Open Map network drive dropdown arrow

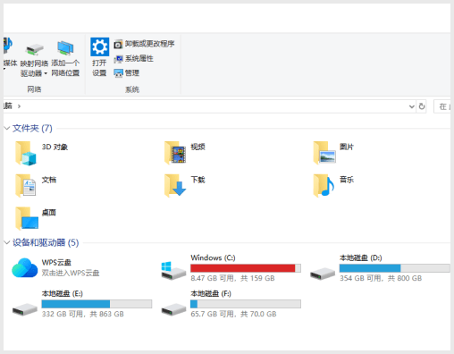point(46,73)
